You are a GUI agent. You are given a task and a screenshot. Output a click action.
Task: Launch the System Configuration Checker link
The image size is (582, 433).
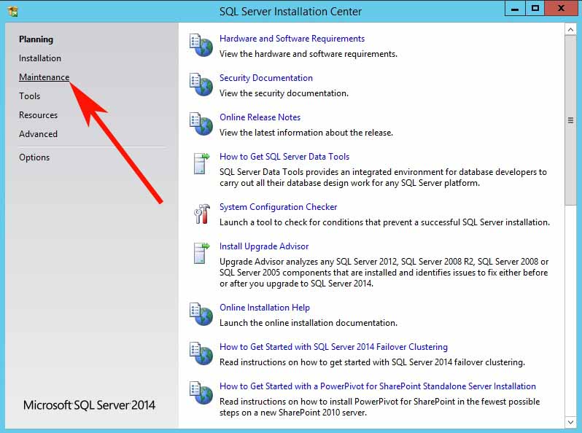click(279, 207)
